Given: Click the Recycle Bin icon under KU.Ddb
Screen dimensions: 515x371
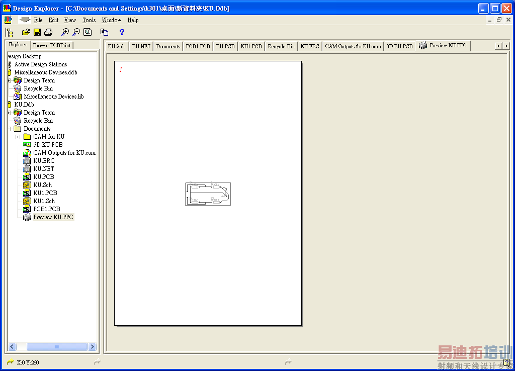Looking at the screenshot, I should click(x=18, y=121).
